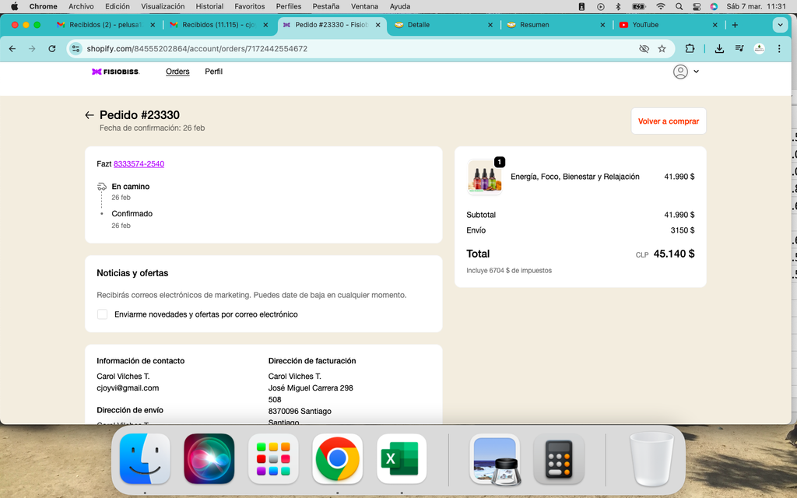Click the Energía, Foco, Bienestar y Relajación item name

(575, 177)
